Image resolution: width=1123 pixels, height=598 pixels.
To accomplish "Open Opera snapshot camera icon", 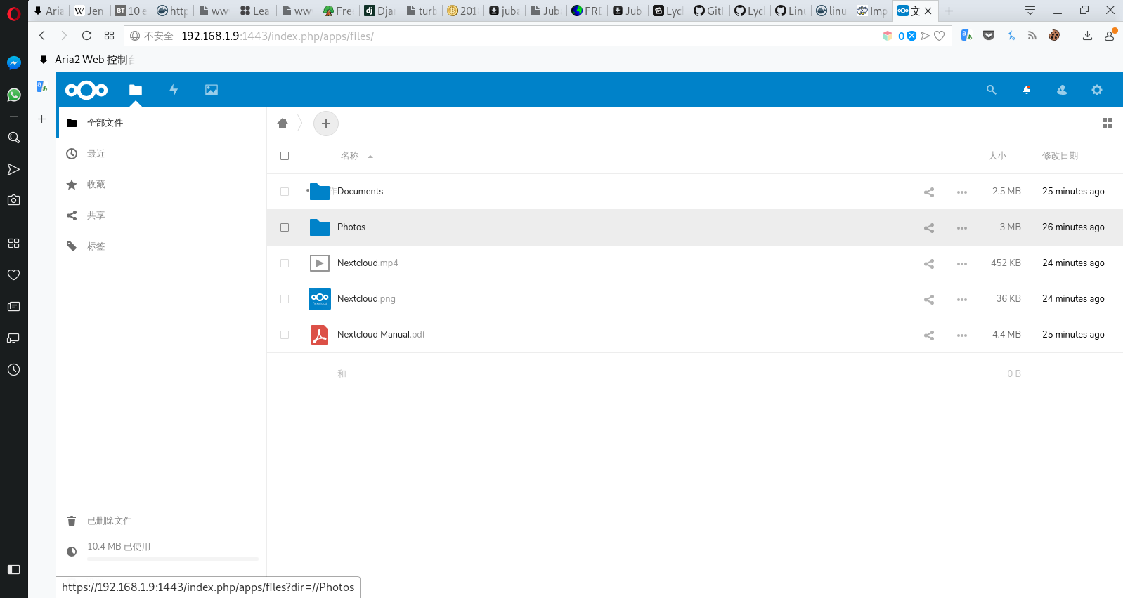I will pos(13,200).
